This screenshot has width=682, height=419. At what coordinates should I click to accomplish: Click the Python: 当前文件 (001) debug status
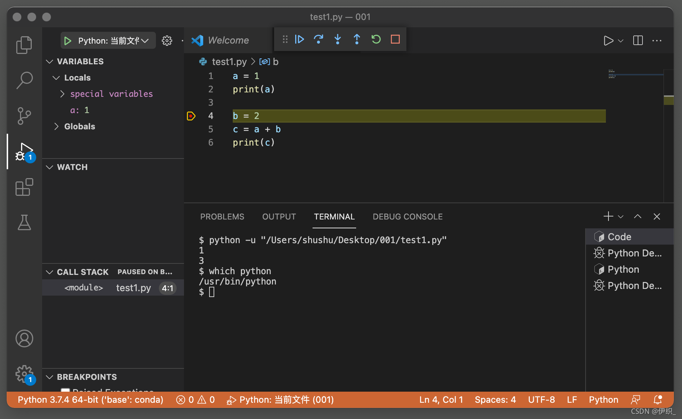click(280, 400)
